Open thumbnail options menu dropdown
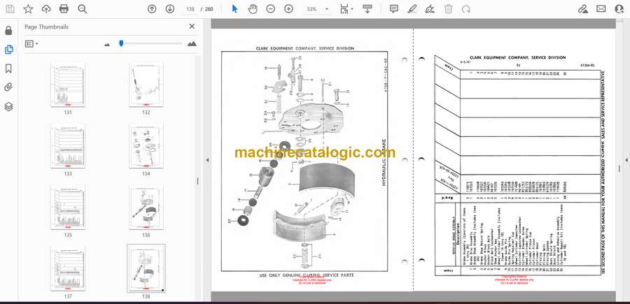 click(x=31, y=44)
